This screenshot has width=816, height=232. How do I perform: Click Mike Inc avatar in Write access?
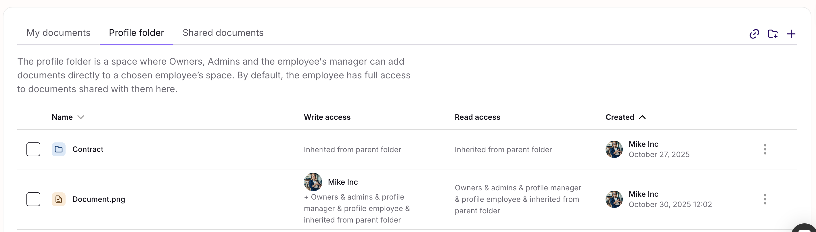[x=313, y=182]
